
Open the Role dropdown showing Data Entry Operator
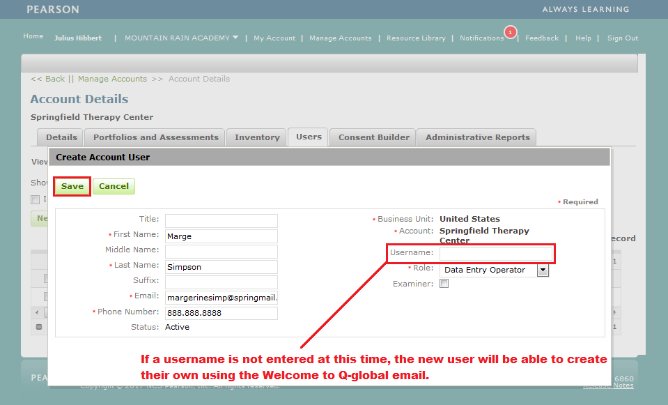(x=490, y=270)
